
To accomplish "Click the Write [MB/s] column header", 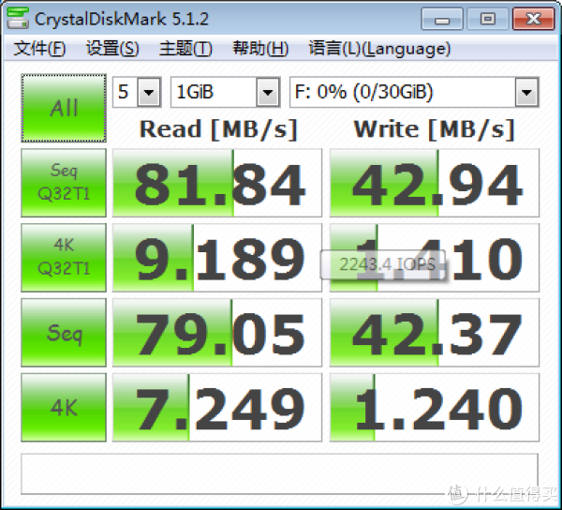I will click(x=435, y=129).
